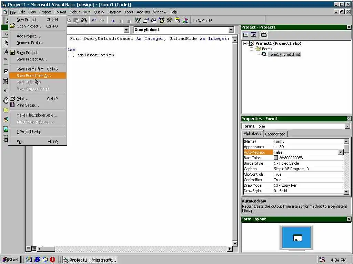Image resolution: width=353 pixels, height=264 pixels.
Task: Switch to Procedure View at code window bottom
Action: click(x=29, y=249)
